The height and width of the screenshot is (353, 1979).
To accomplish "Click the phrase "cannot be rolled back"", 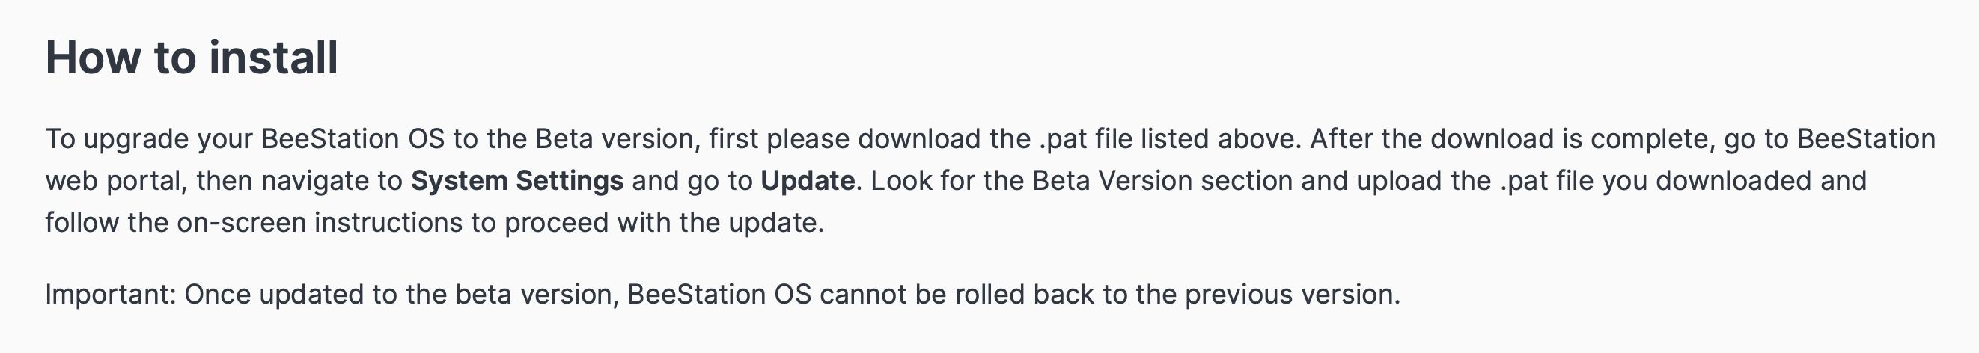I will pos(957,295).
